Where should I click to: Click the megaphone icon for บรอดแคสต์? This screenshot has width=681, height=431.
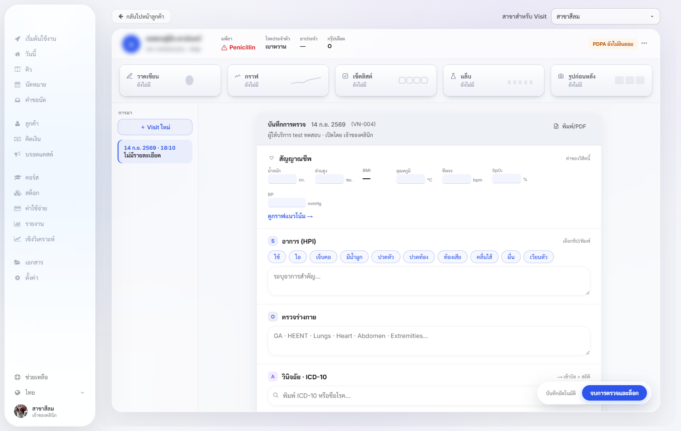click(x=17, y=154)
